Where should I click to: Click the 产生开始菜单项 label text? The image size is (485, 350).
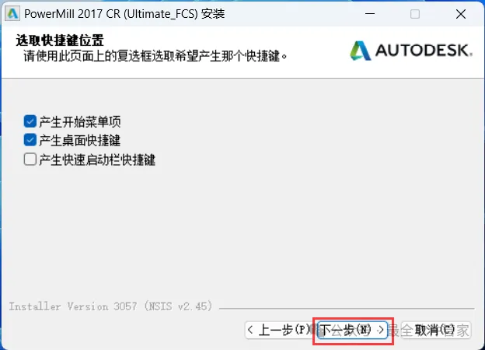(80, 121)
